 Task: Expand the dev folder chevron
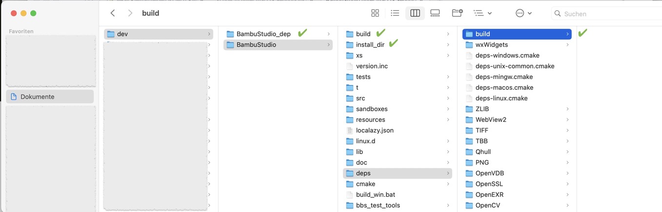click(209, 34)
